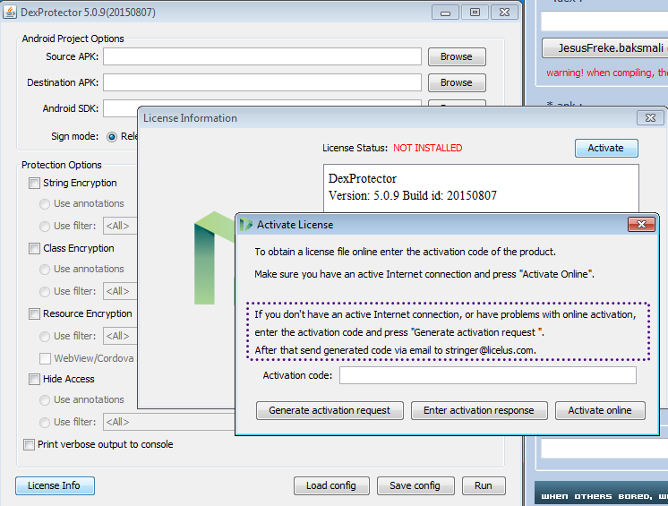This screenshot has height=506, width=668.
Task: Enable Hide Access checkbox
Action: click(x=34, y=379)
